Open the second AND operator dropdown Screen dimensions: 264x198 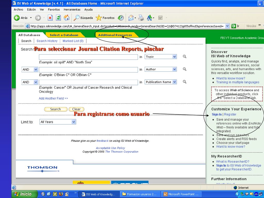[x=36, y=82]
